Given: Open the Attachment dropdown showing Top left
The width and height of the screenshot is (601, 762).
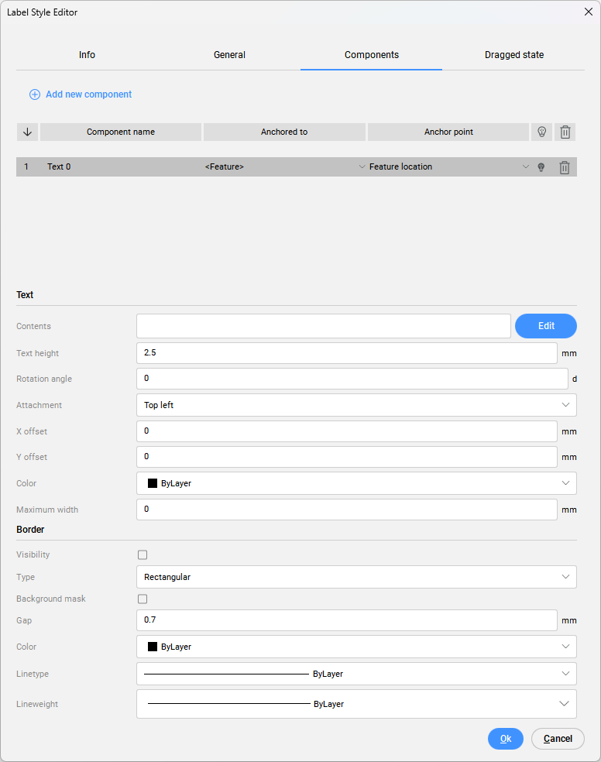Looking at the screenshot, I should pyautogui.click(x=356, y=405).
